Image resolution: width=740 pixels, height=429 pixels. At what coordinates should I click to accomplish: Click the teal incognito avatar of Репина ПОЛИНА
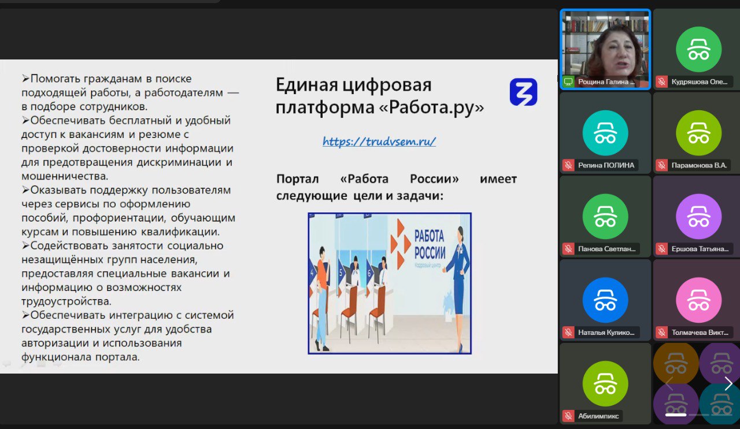(x=605, y=133)
